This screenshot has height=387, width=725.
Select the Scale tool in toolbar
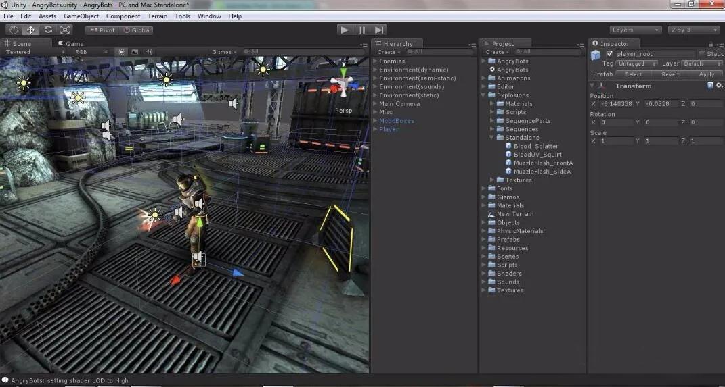tap(65, 30)
